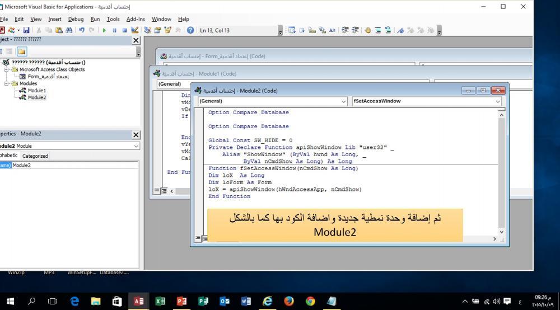The height and width of the screenshot is (310, 560).
Task: Open the Tools menu
Action: pyautogui.click(x=113, y=19)
